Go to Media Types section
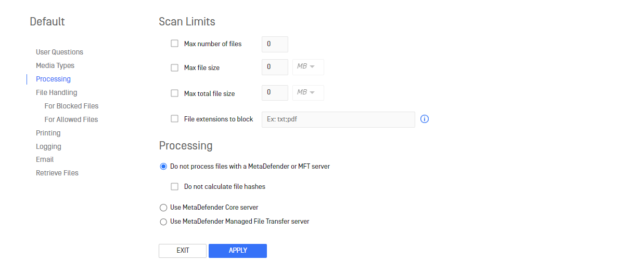628x274 pixels. click(x=55, y=65)
